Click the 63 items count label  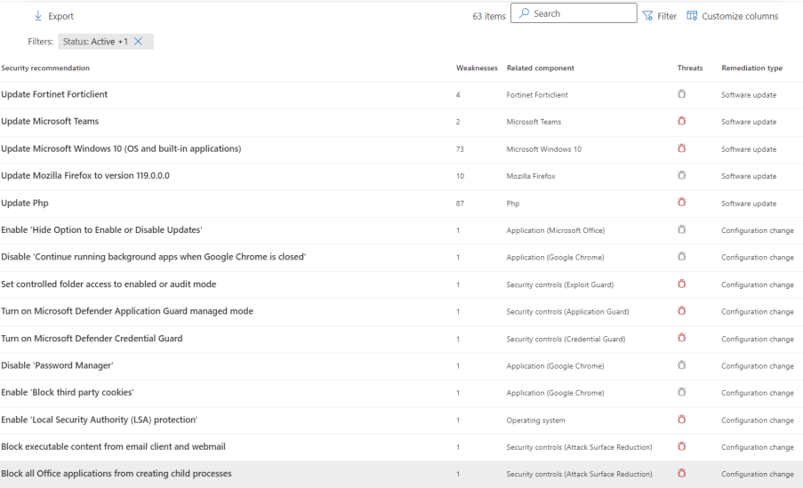click(488, 16)
